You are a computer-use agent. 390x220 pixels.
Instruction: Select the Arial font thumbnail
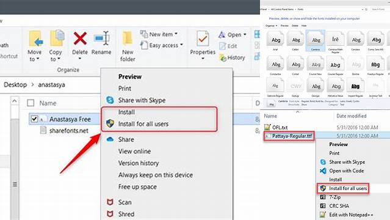[x=276, y=42]
